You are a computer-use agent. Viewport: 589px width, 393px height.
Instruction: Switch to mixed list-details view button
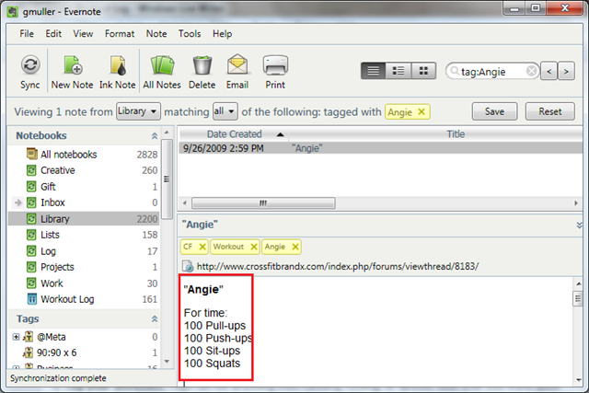tap(398, 71)
